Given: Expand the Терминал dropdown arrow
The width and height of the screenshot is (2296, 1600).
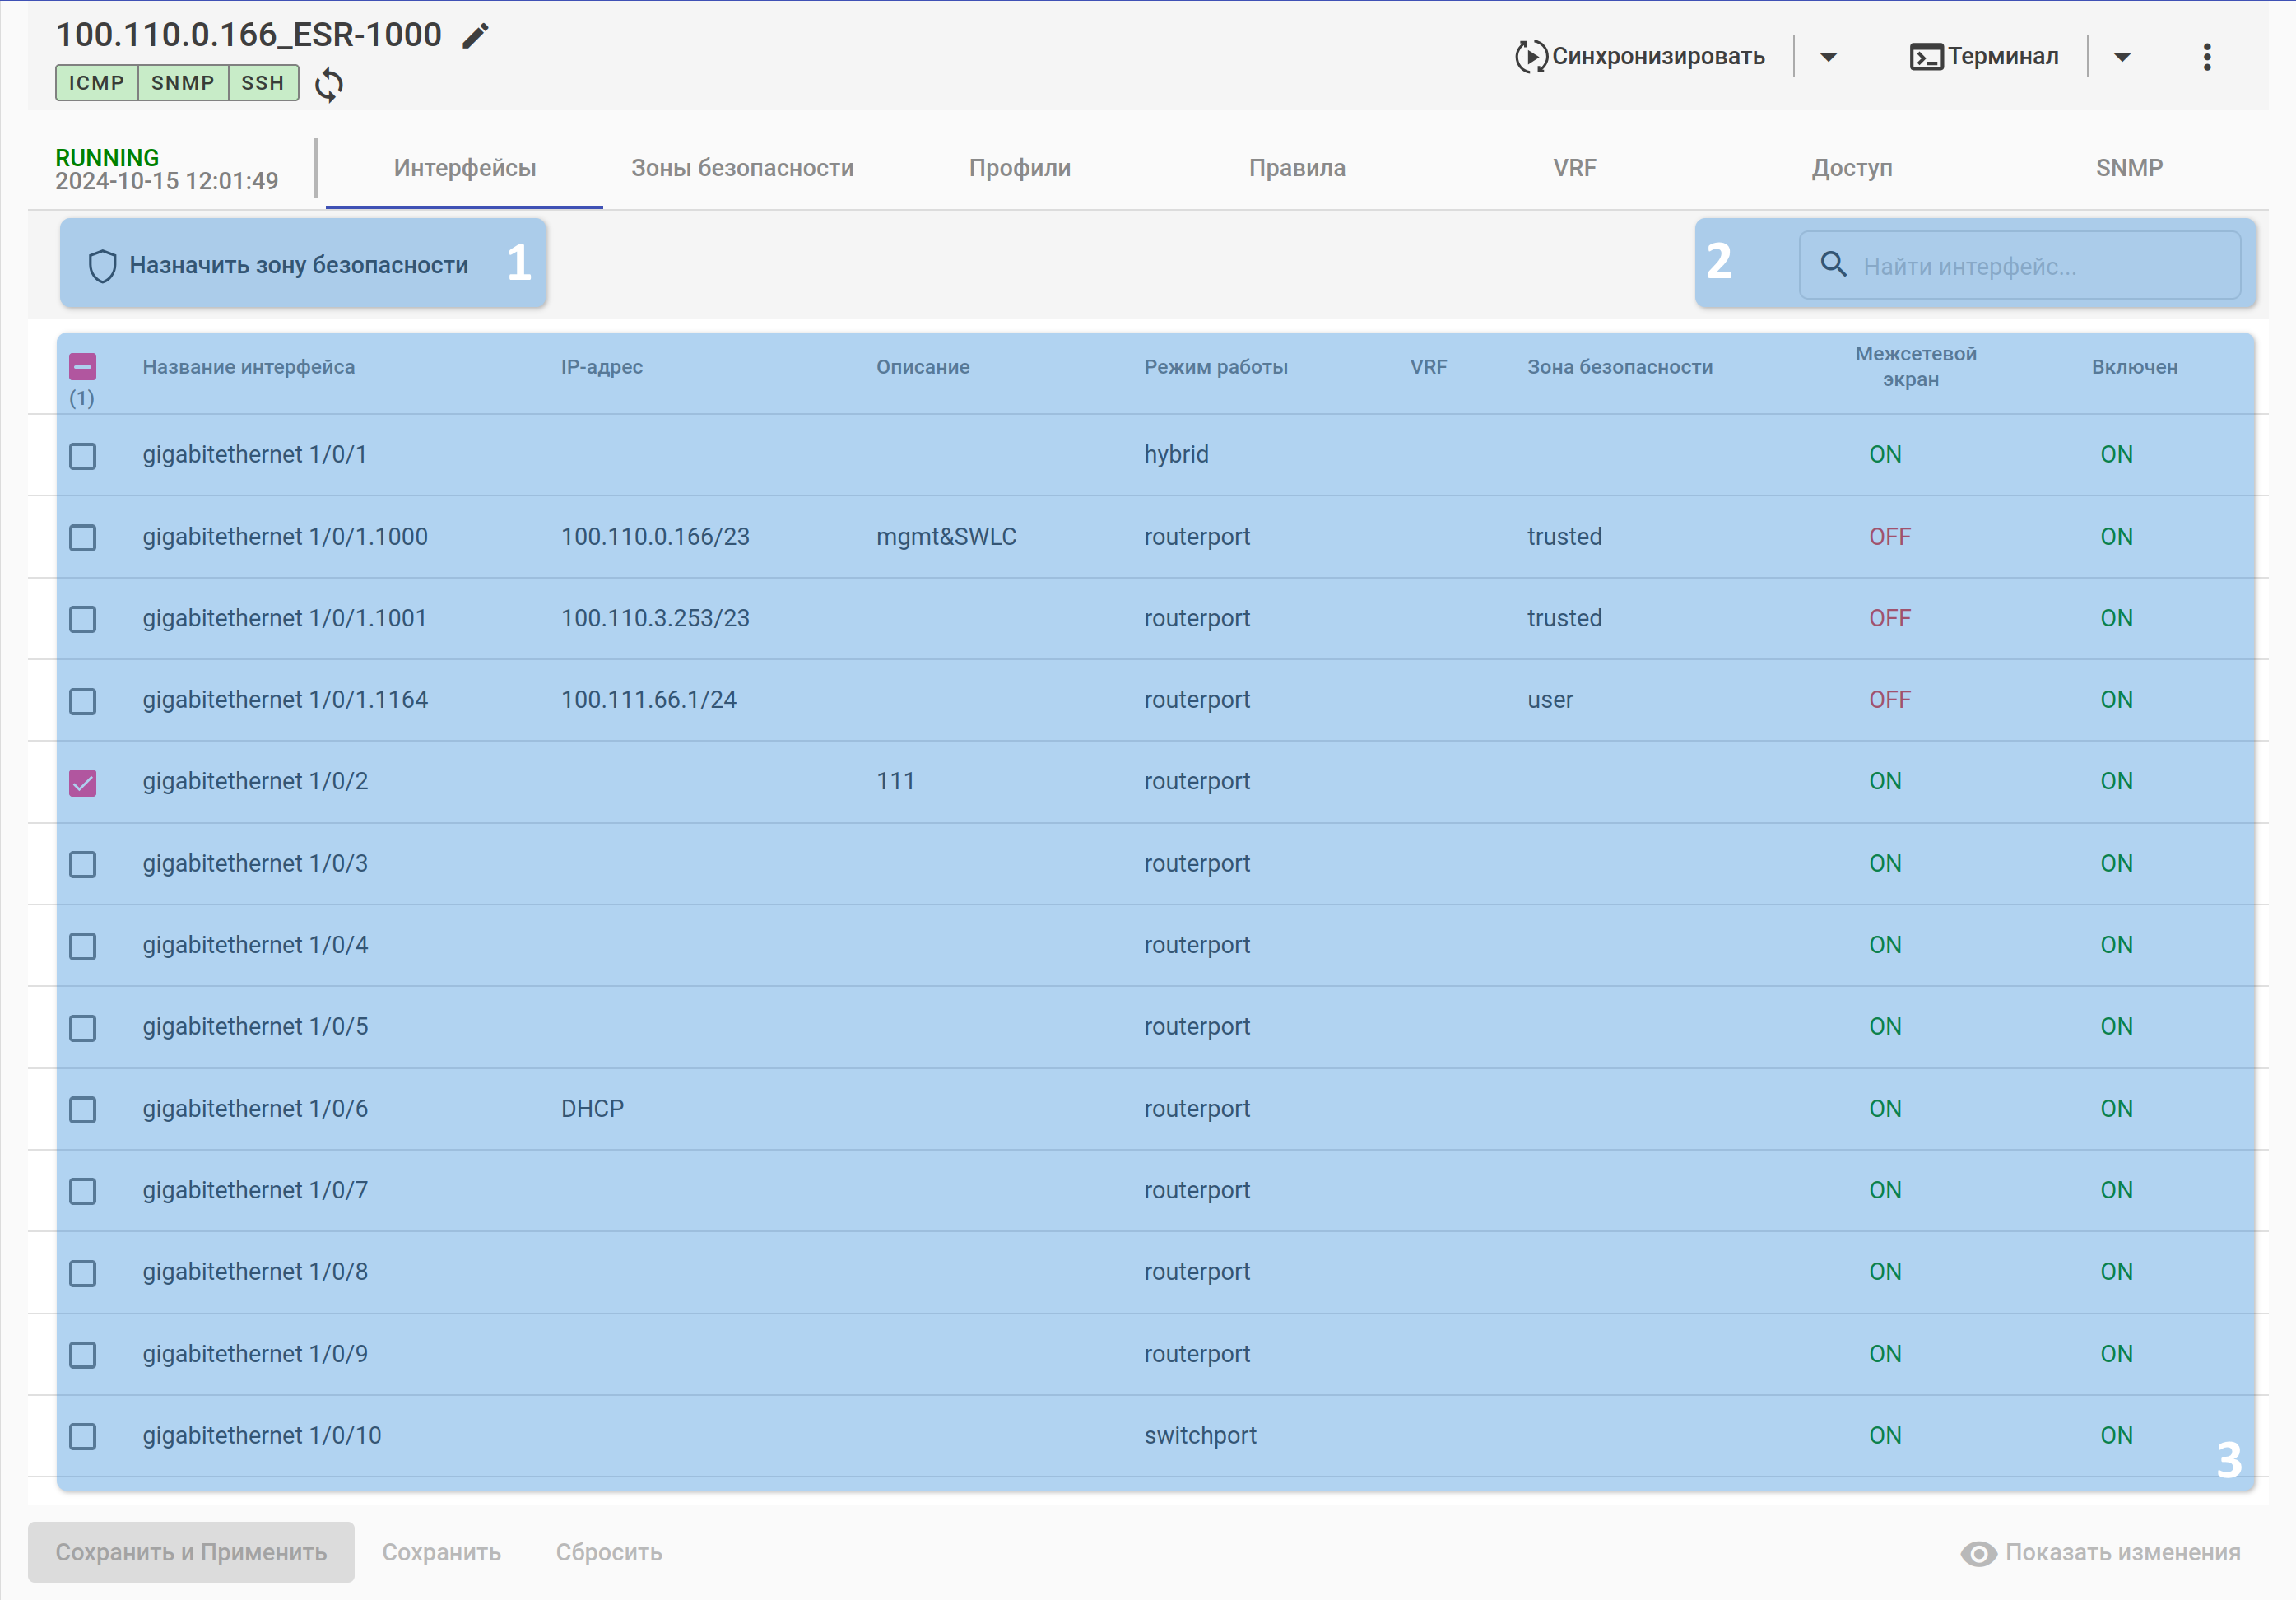Looking at the screenshot, I should point(2122,57).
